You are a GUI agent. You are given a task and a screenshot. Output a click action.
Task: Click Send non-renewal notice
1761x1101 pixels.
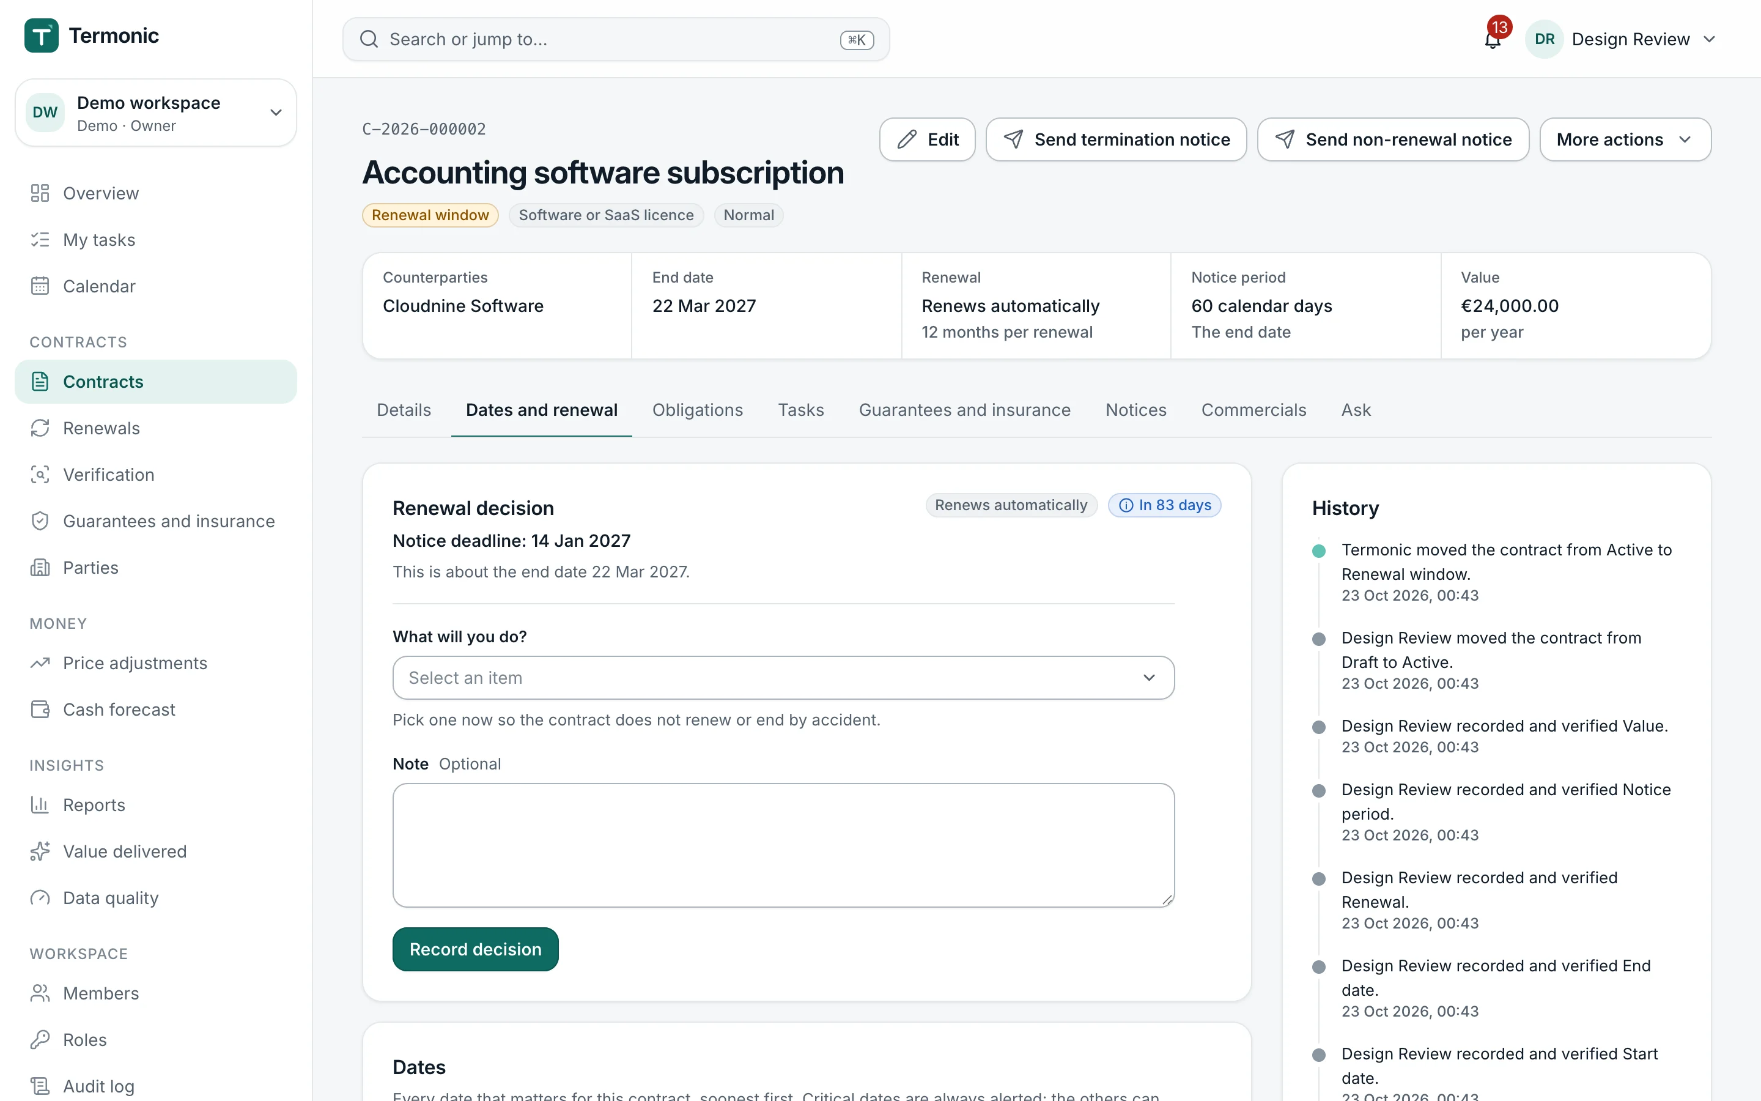pos(1393,140)
